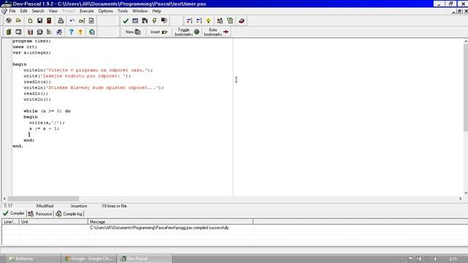Click the 'Insertion' status bar entry
This screenshot has height=263, width=468.
click(x=79, y=206)
